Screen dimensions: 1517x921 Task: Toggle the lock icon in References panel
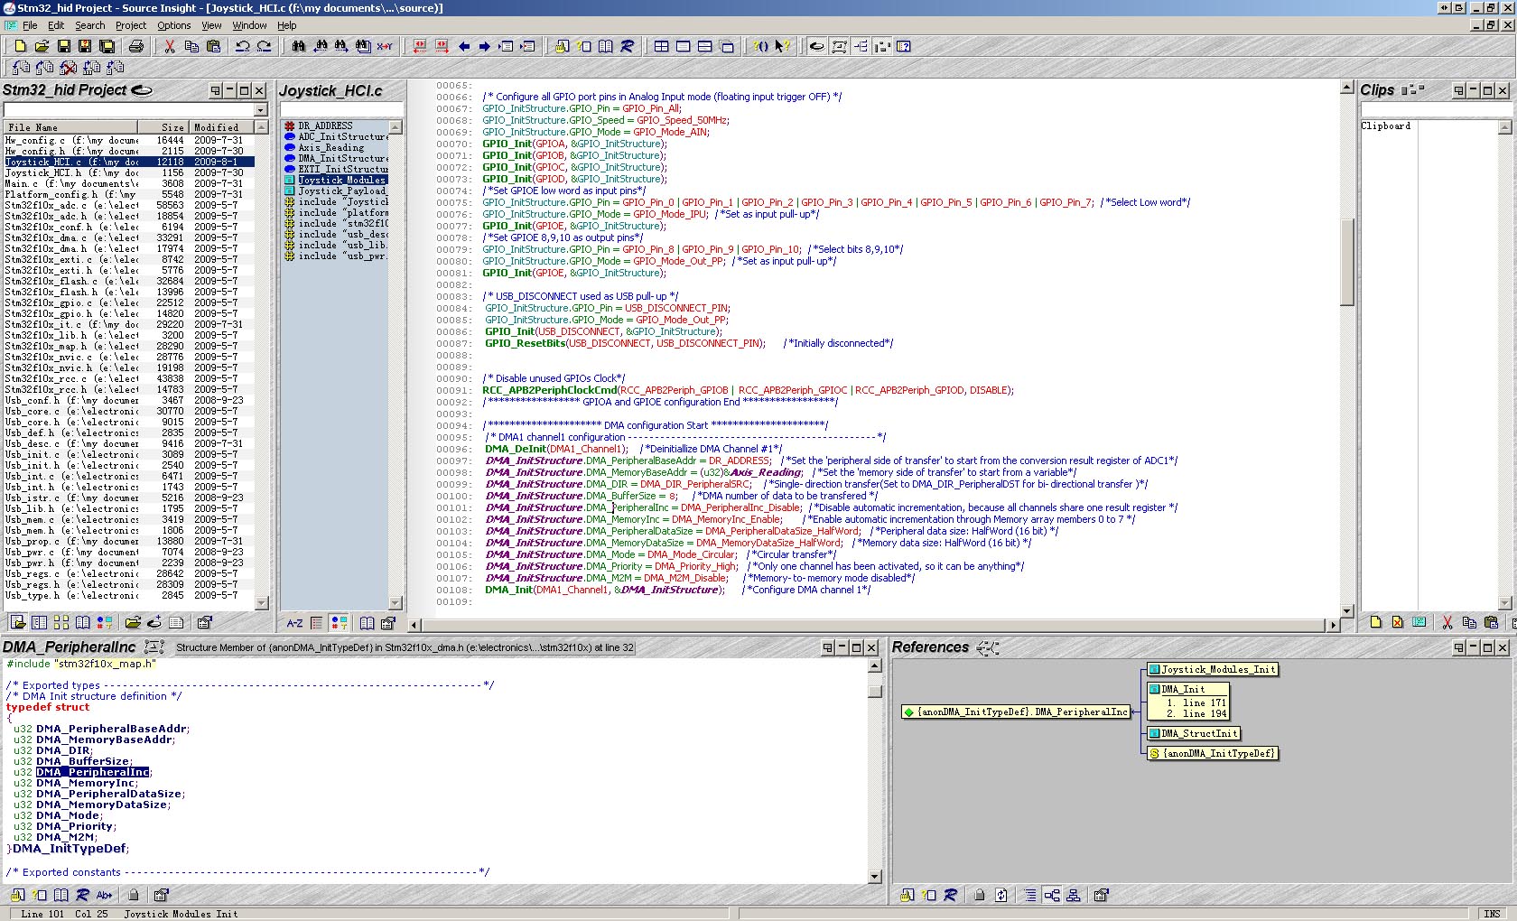pos(980,895)
